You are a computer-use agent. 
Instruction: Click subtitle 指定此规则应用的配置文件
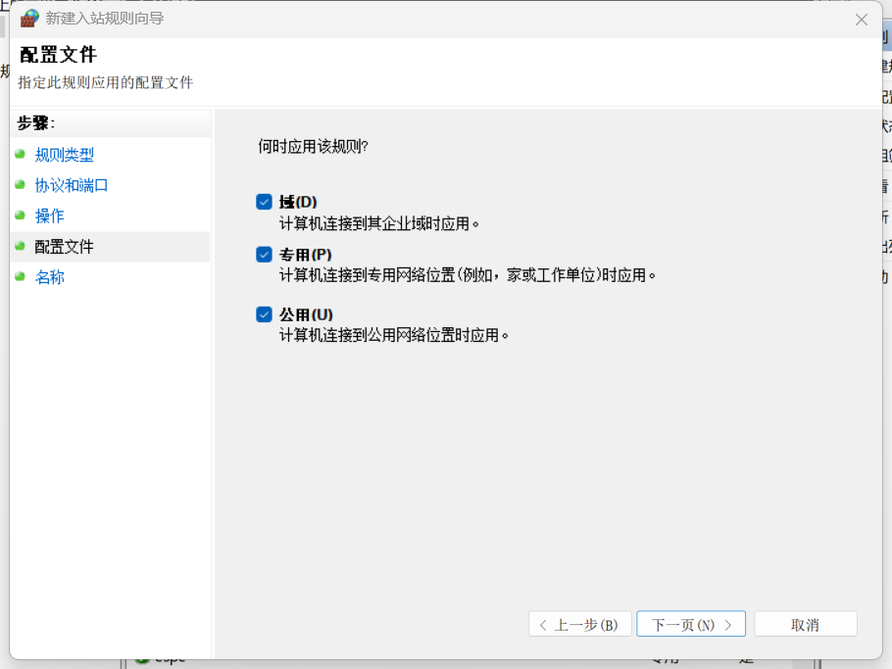pyautogui.click(x=106, y=82)
